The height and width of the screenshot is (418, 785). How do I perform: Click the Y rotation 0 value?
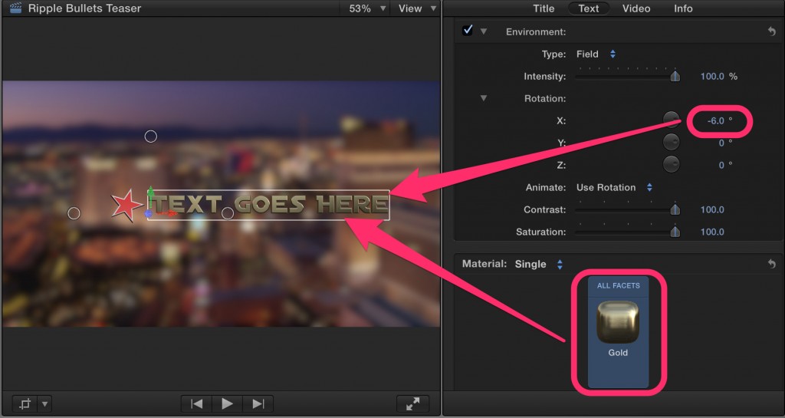pyautogui.click(x=721, y=143)
